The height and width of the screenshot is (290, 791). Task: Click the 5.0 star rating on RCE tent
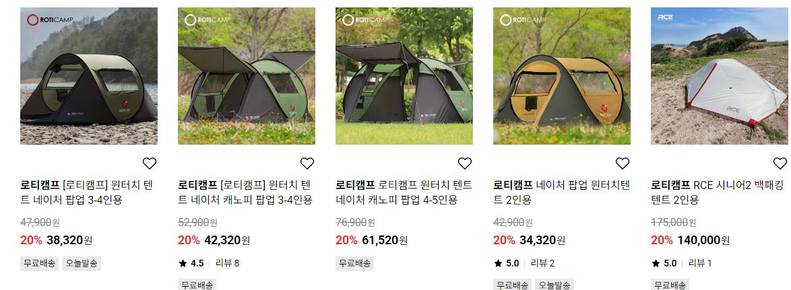point(664,263)
